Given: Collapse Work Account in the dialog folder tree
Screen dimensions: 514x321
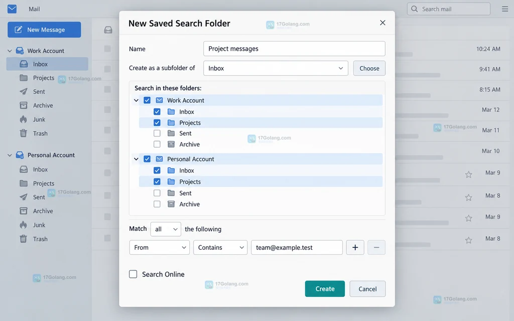Looking at the screenshot, I should tap(137, 100).
